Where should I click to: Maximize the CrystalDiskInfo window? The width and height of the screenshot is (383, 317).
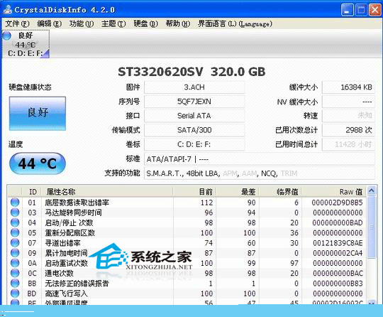(x=361, y=10)
